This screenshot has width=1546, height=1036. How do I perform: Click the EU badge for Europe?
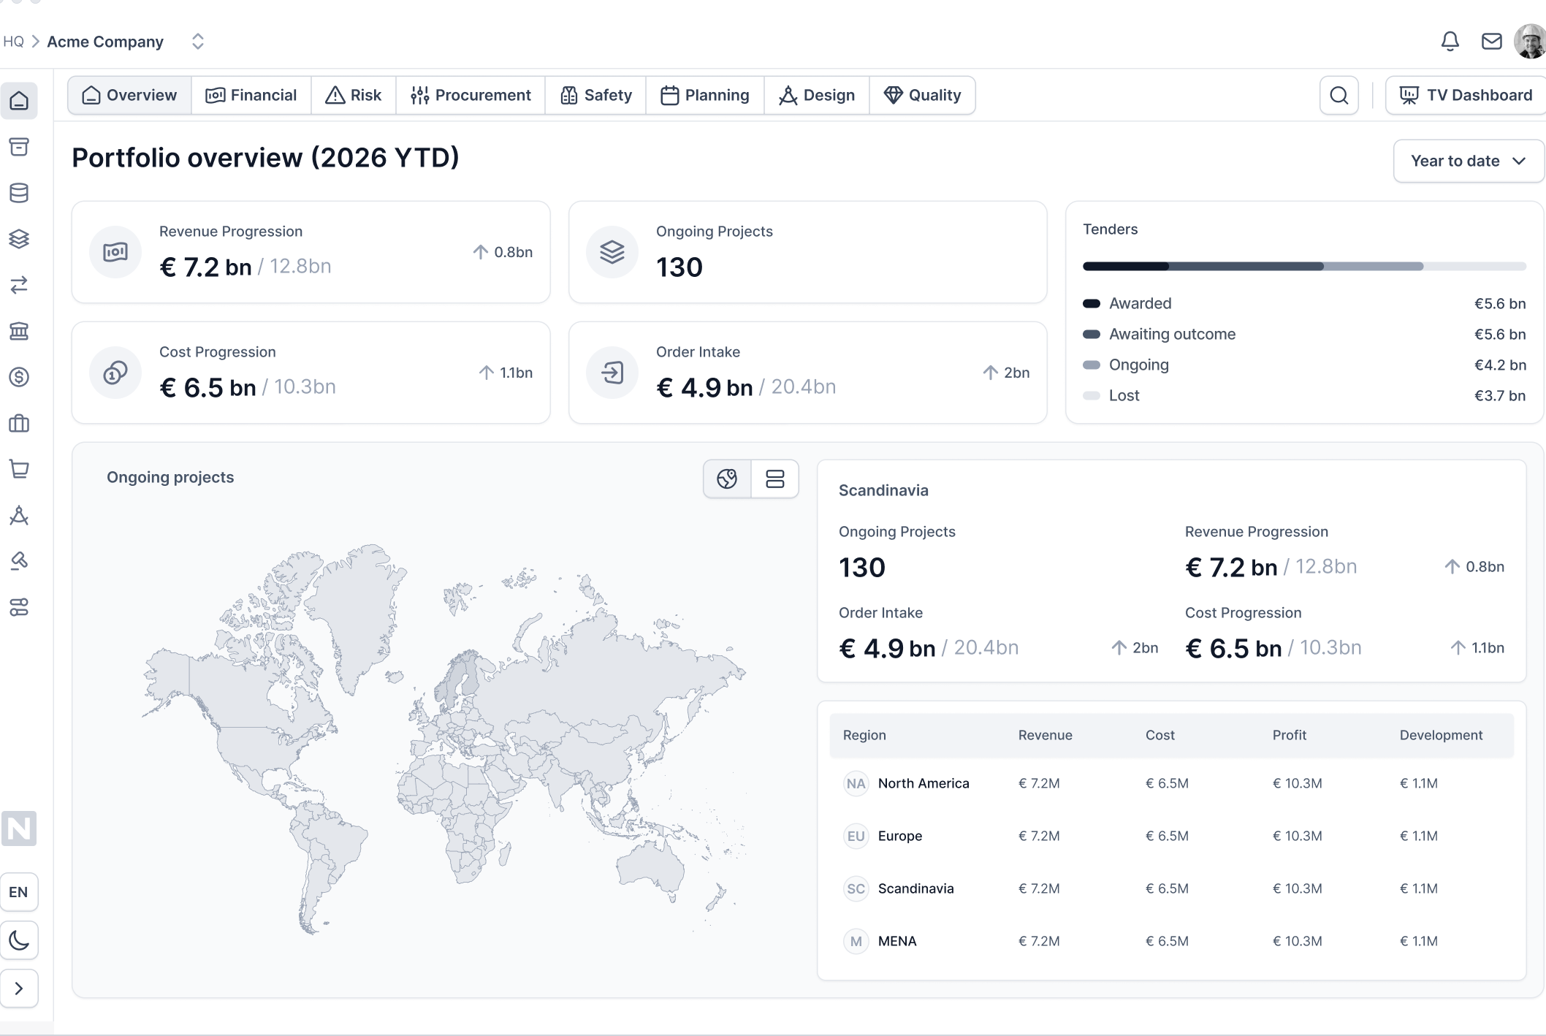pos(856,836)
